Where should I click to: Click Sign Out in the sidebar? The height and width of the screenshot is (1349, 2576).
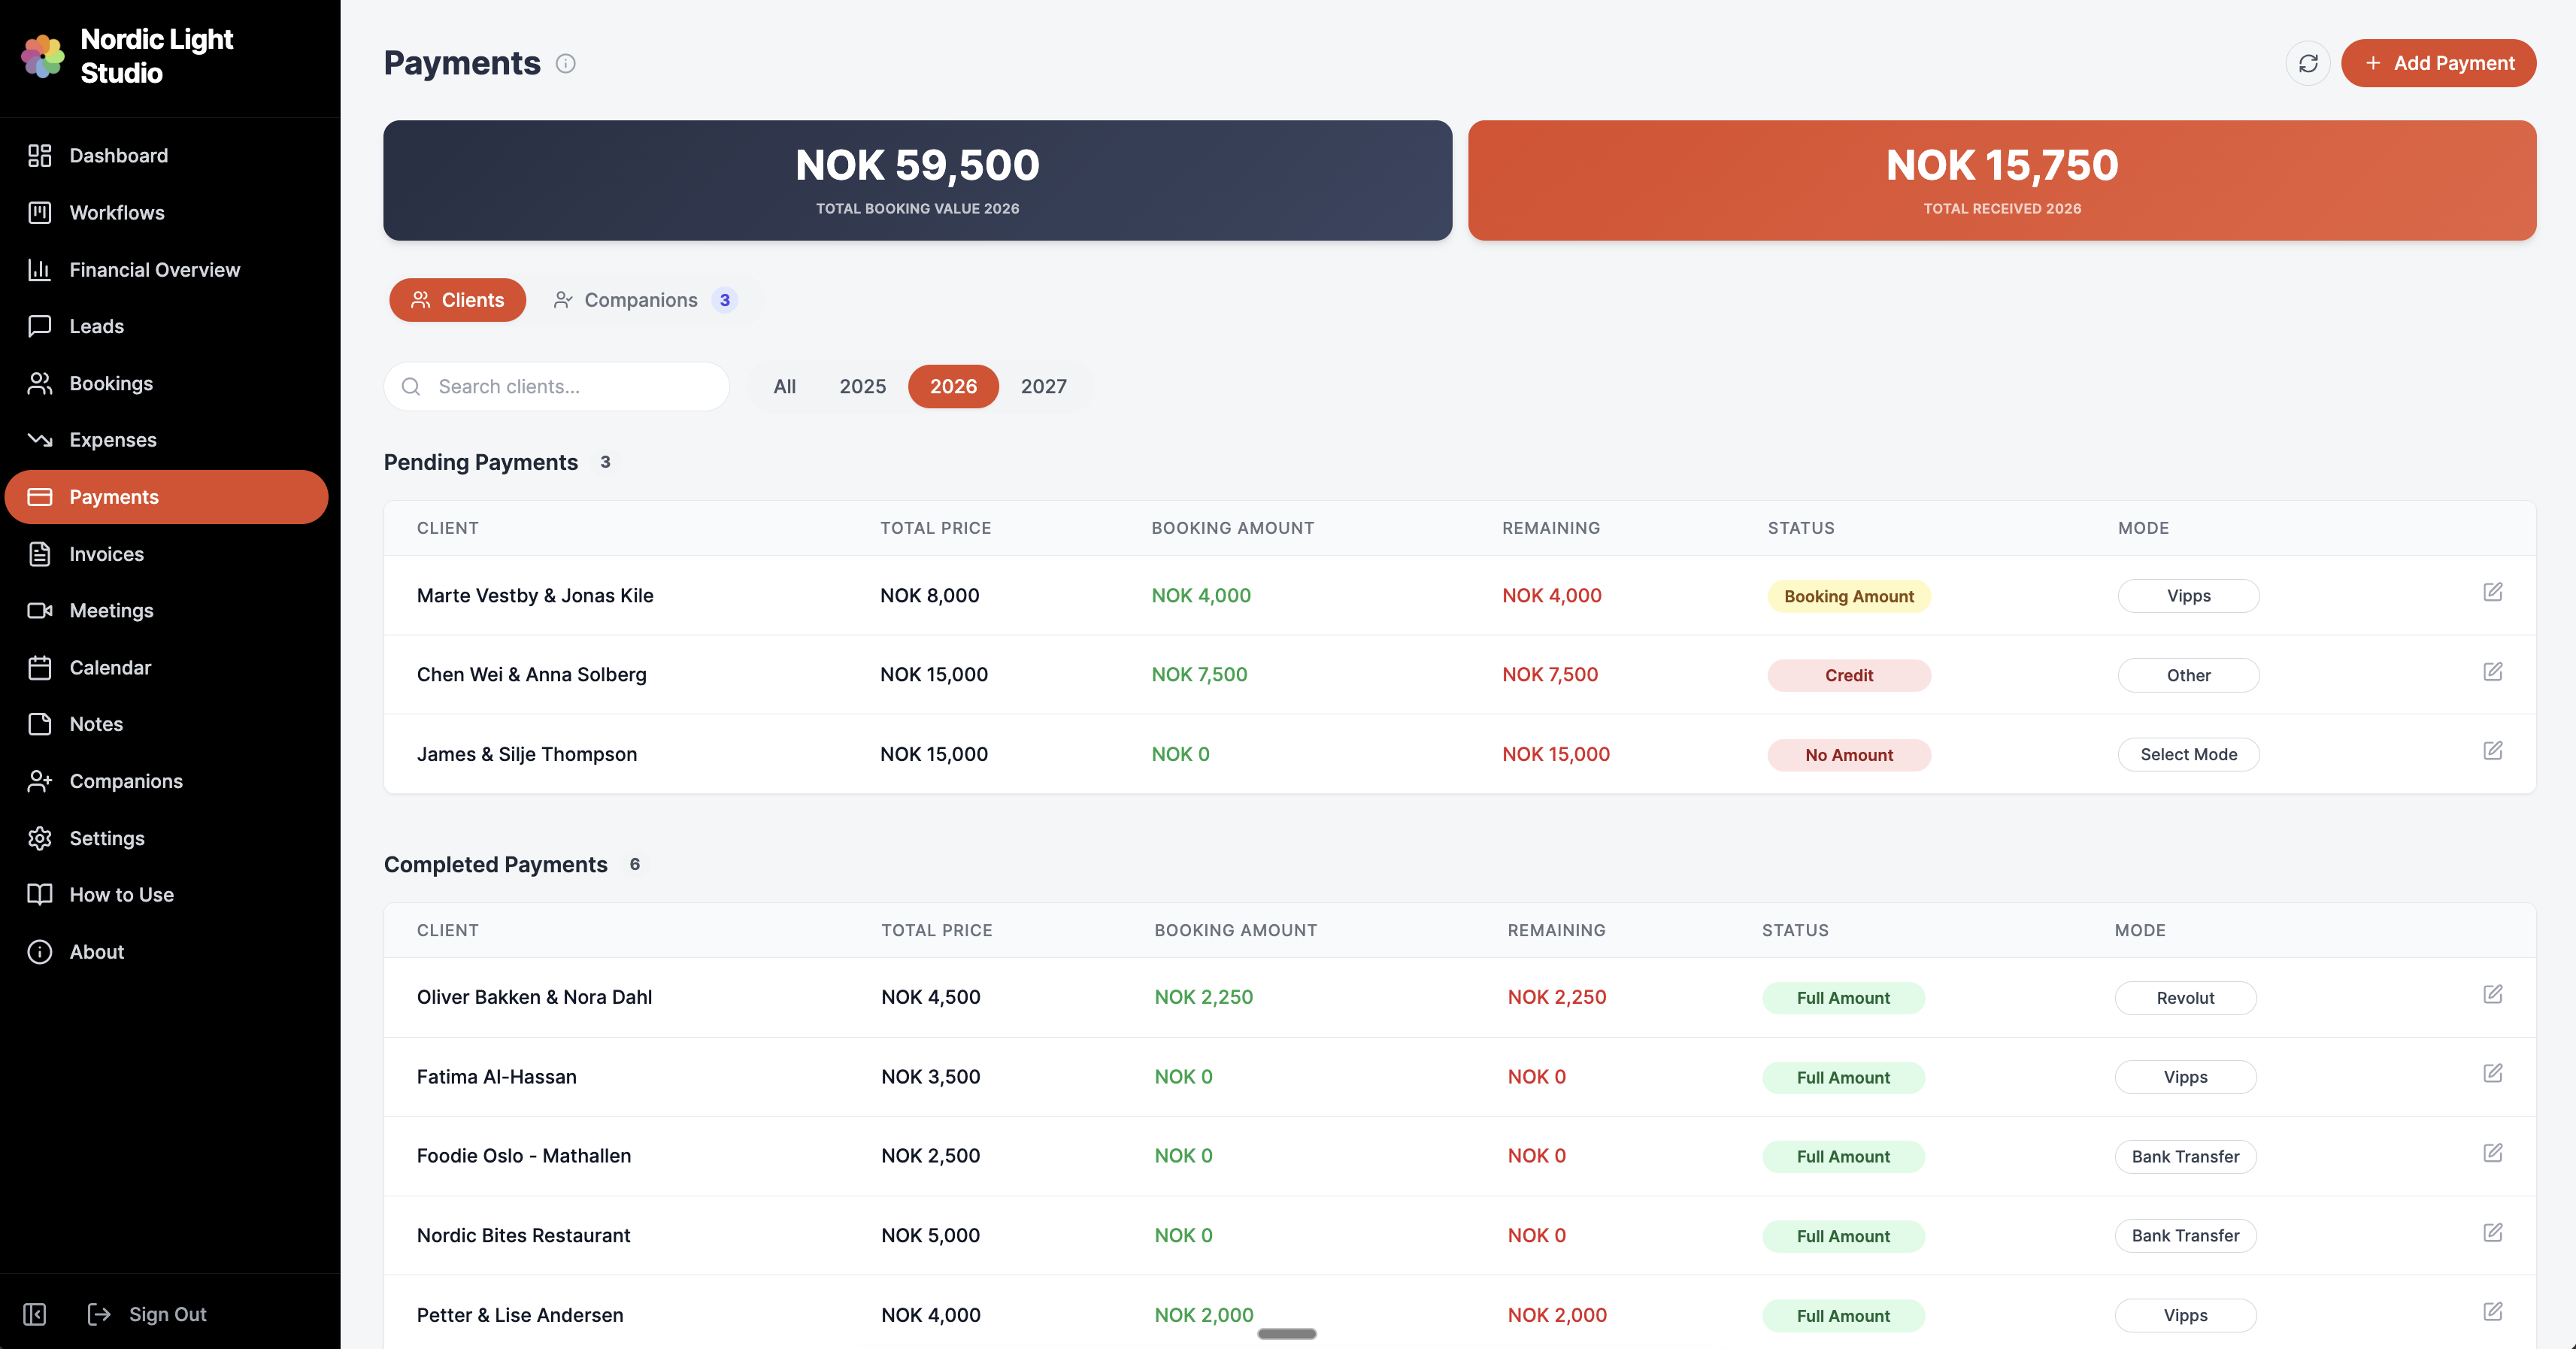pos(167,1314)
